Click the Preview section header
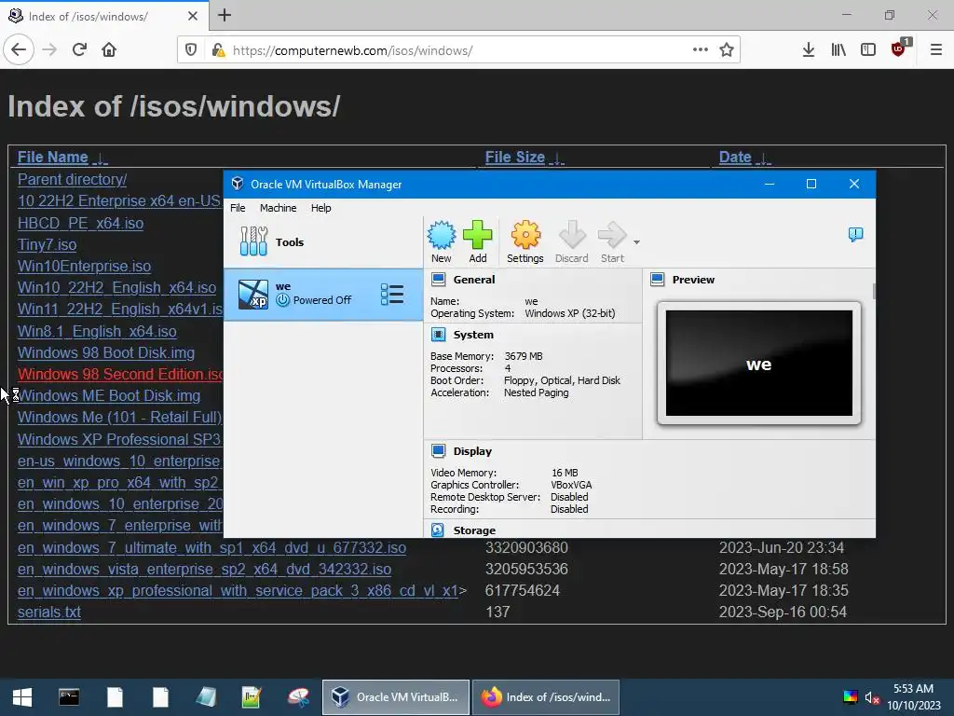954x716 pixels. pyautogui.click(x=693, y=280)
